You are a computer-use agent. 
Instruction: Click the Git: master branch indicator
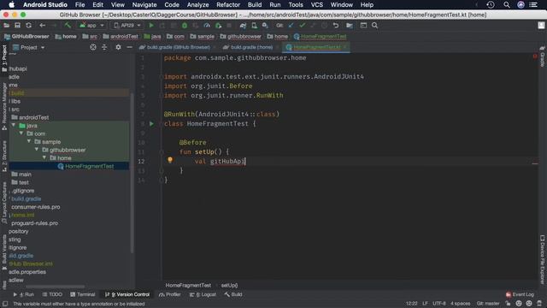pyautogui.click(x=488, y=304)
